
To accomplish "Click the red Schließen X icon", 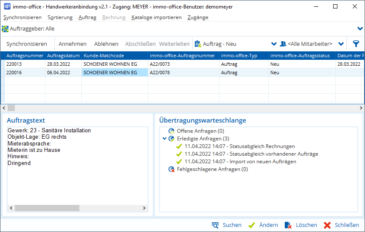I will pyautogui.click(x=327, y=225).
